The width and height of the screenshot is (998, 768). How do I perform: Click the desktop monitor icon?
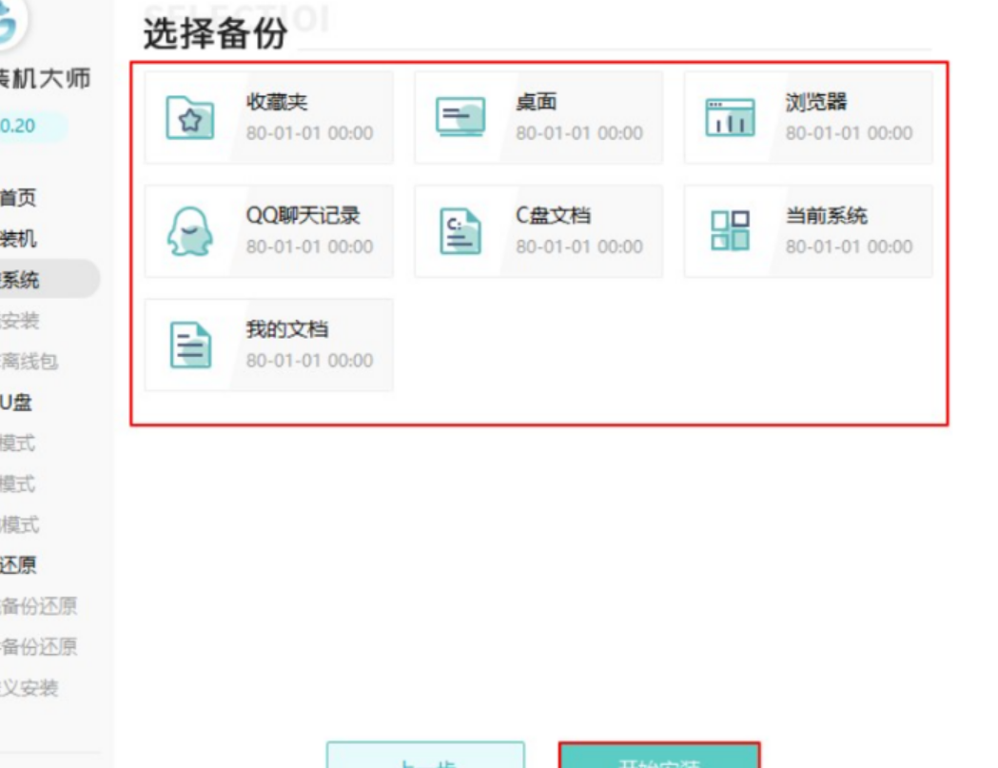tap(460, 116)
